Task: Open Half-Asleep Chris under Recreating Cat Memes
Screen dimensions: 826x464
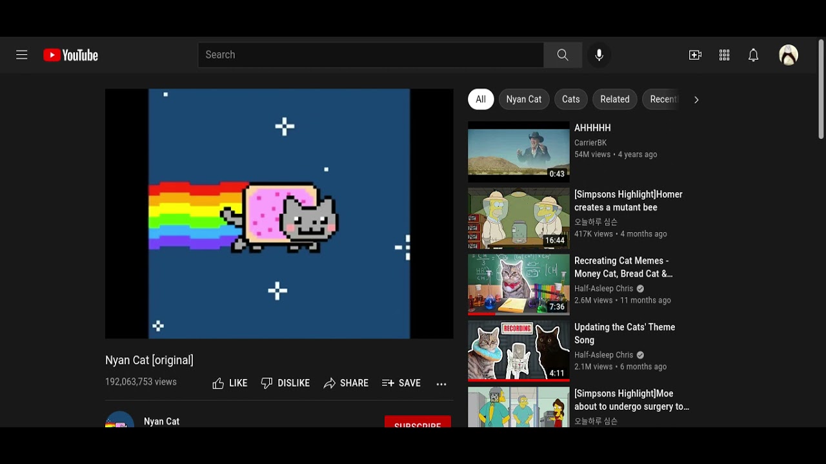Action: click(x=603, y=288)
